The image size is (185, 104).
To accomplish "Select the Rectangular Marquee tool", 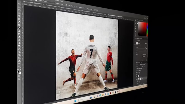I will tap(19, 7).
